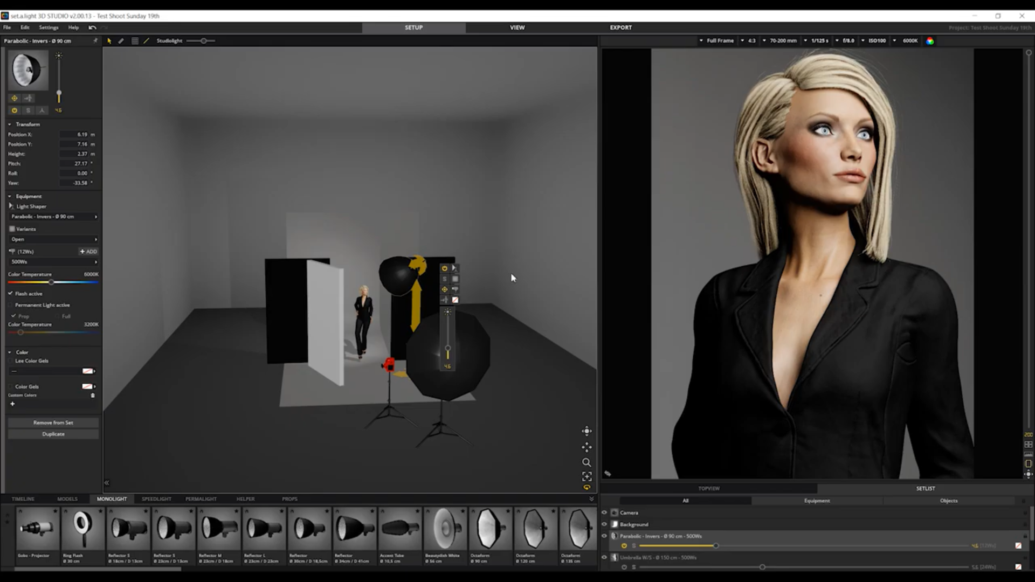Open the SPEEDLIGHT equipment tab
The image size is (1035, 582).
pos(156,499)
